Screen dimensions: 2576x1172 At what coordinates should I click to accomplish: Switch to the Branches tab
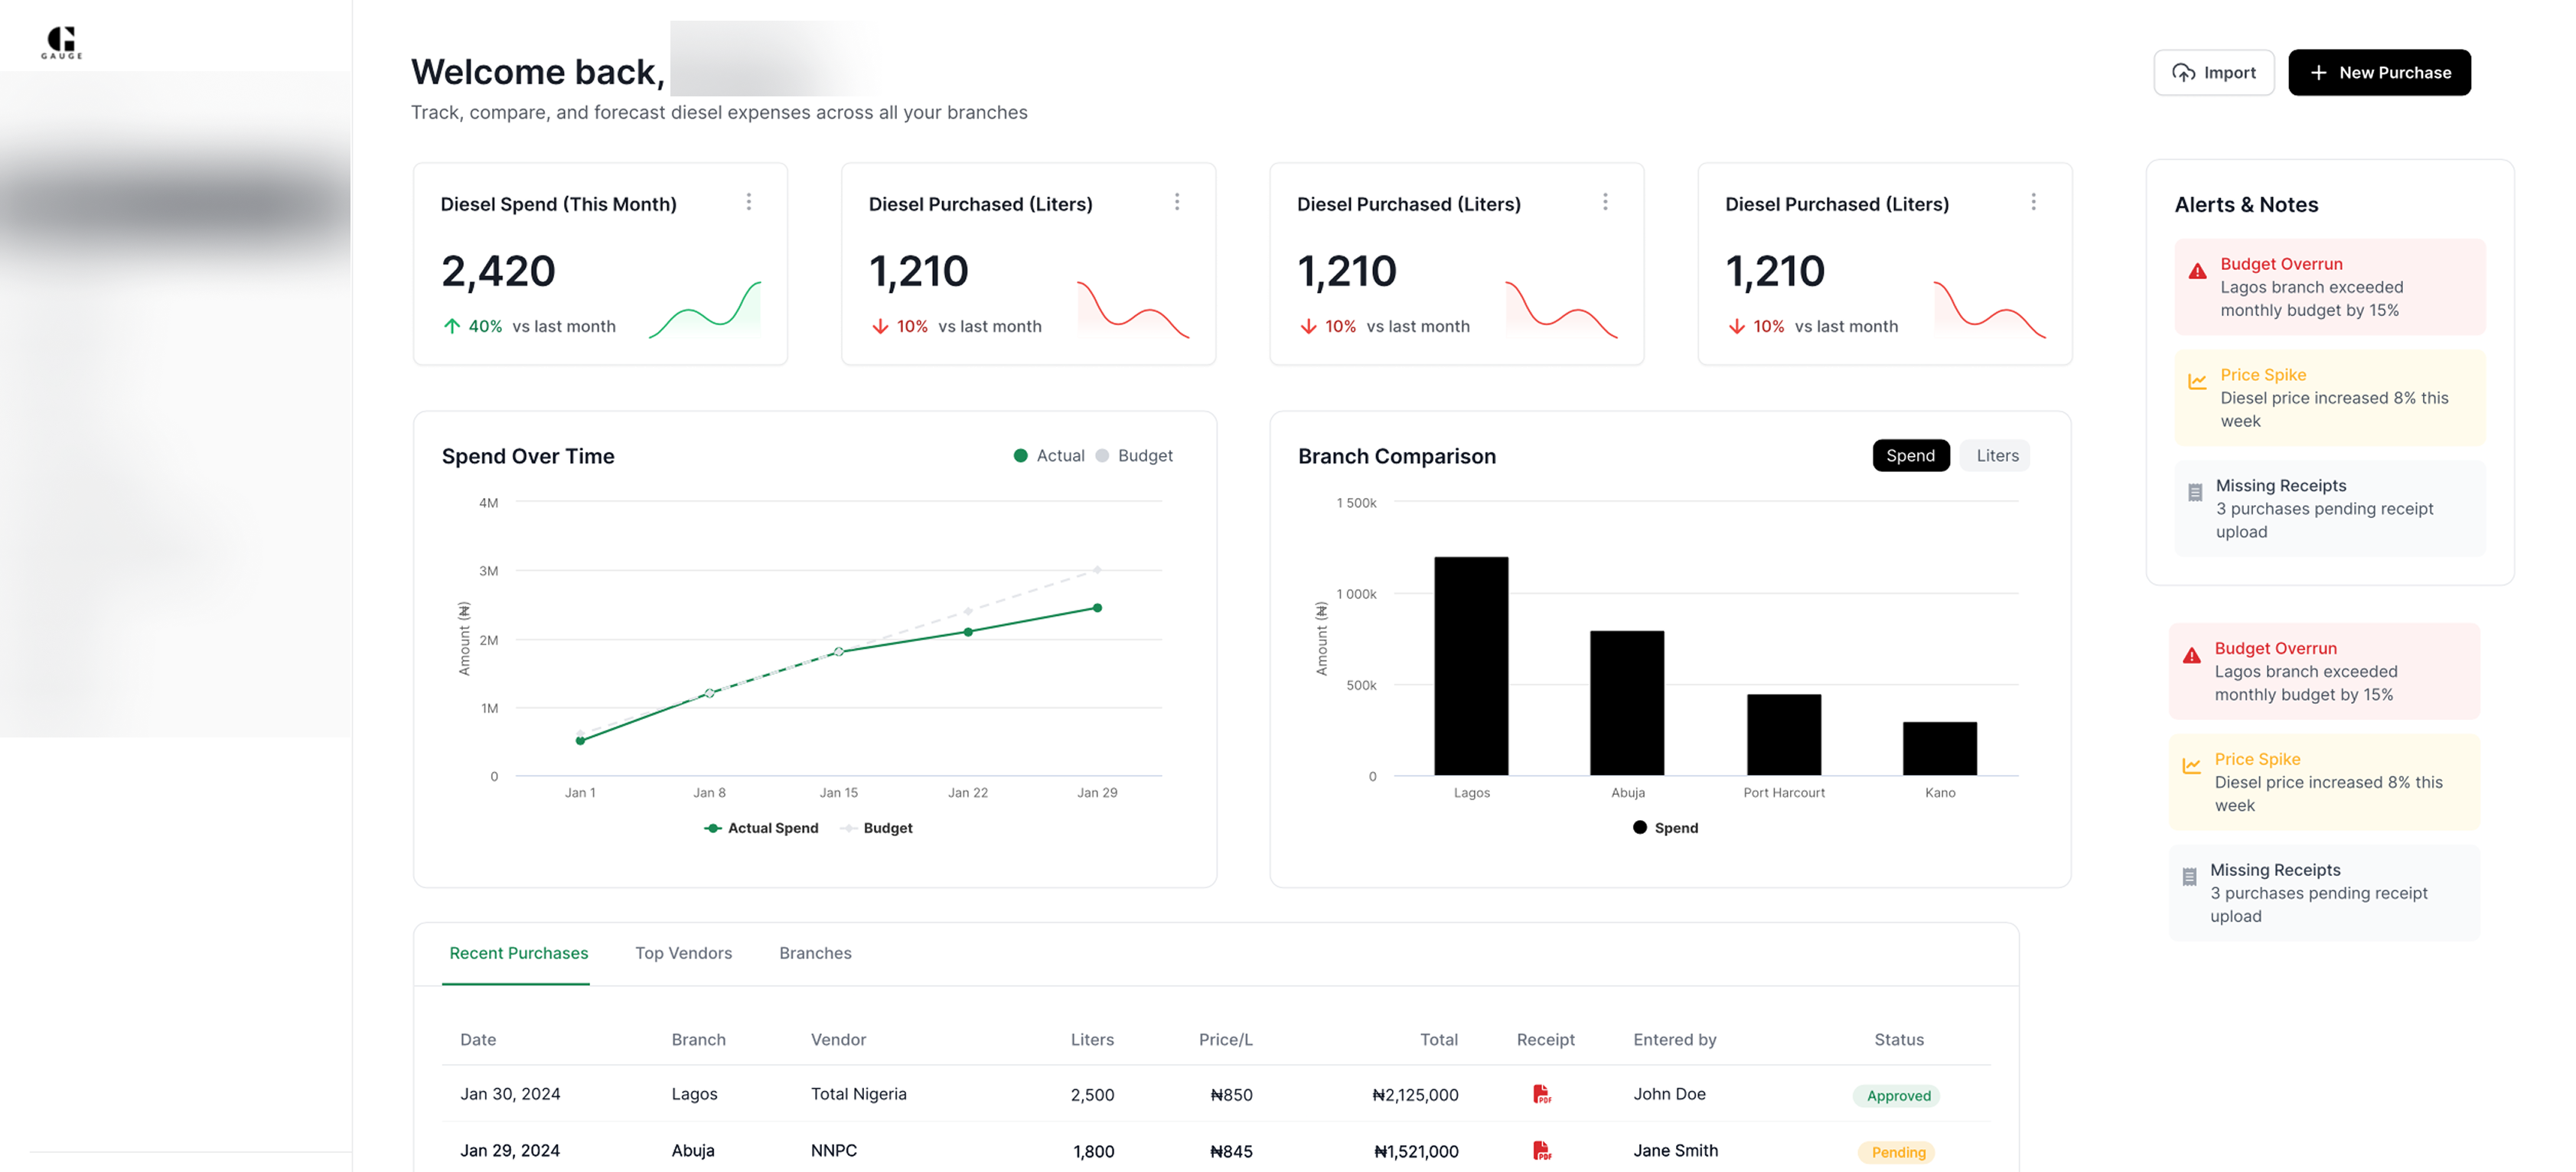click(x=815, y=953)
